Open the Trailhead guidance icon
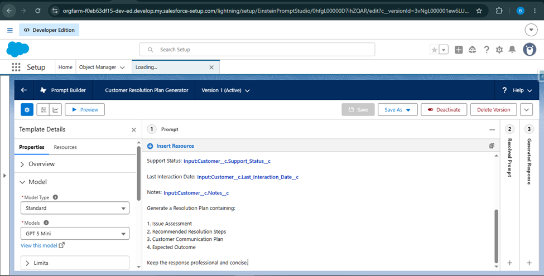Viewport: 544px width, 276px height. coord(472,50)
